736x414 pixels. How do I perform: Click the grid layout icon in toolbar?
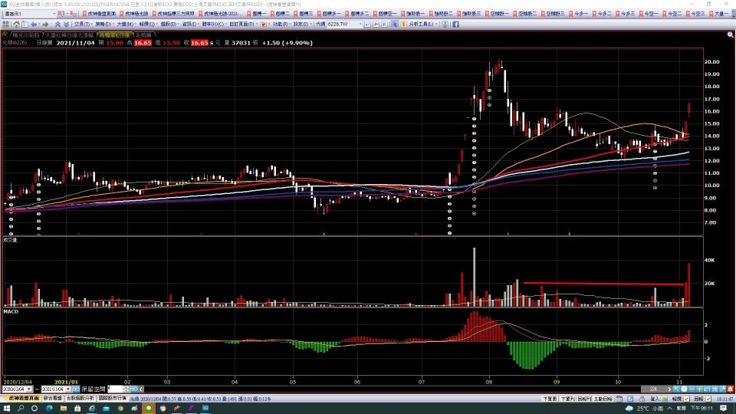pos(6,25)
